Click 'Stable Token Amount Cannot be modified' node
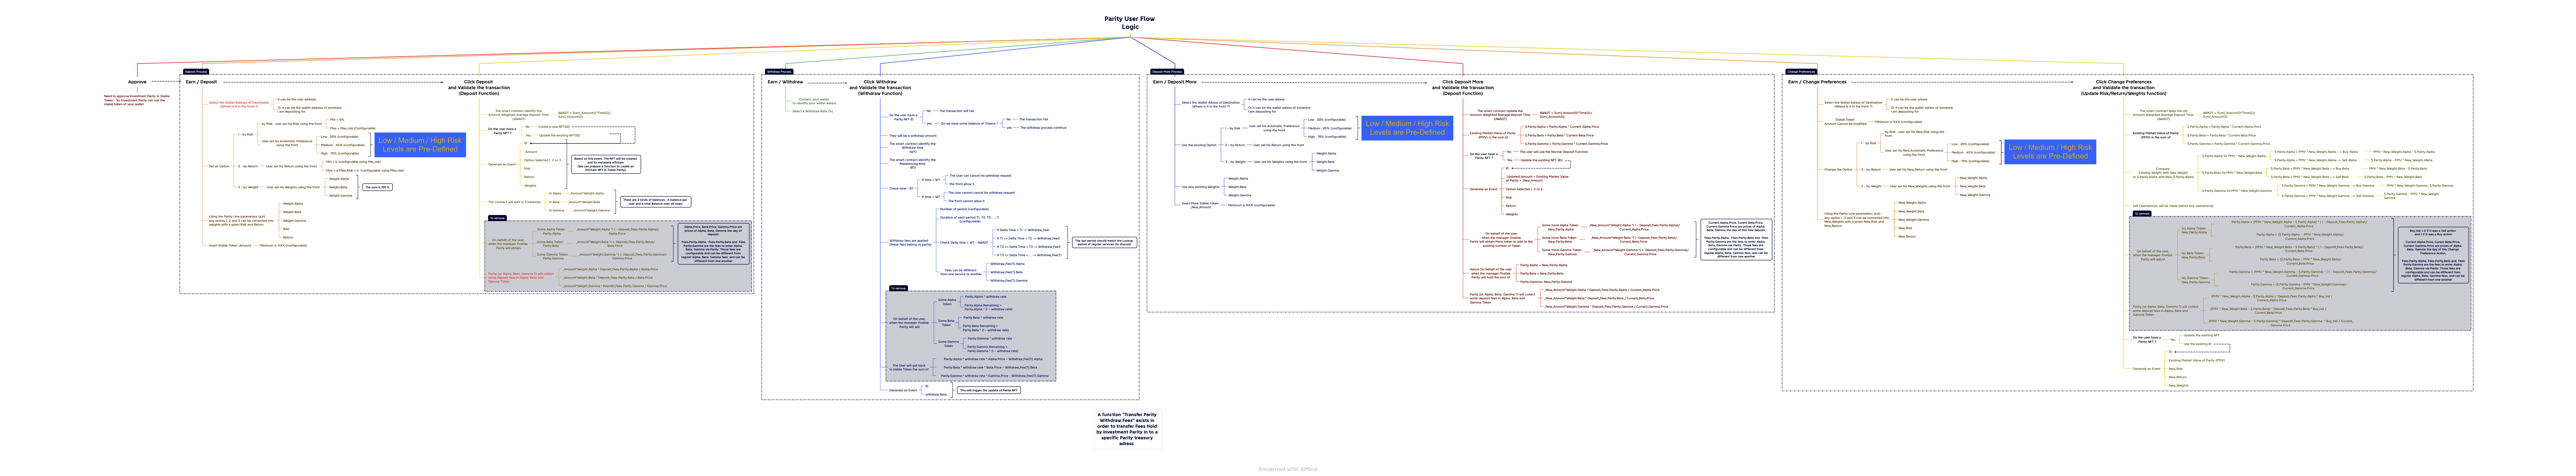Image resolution: width=2576 pixels, height=476 pixels. click(1846, 122)
